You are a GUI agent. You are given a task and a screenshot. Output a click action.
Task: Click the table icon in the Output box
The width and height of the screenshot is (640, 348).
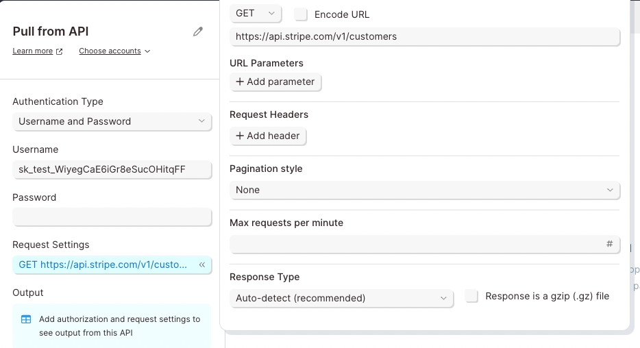click(26, 319)
